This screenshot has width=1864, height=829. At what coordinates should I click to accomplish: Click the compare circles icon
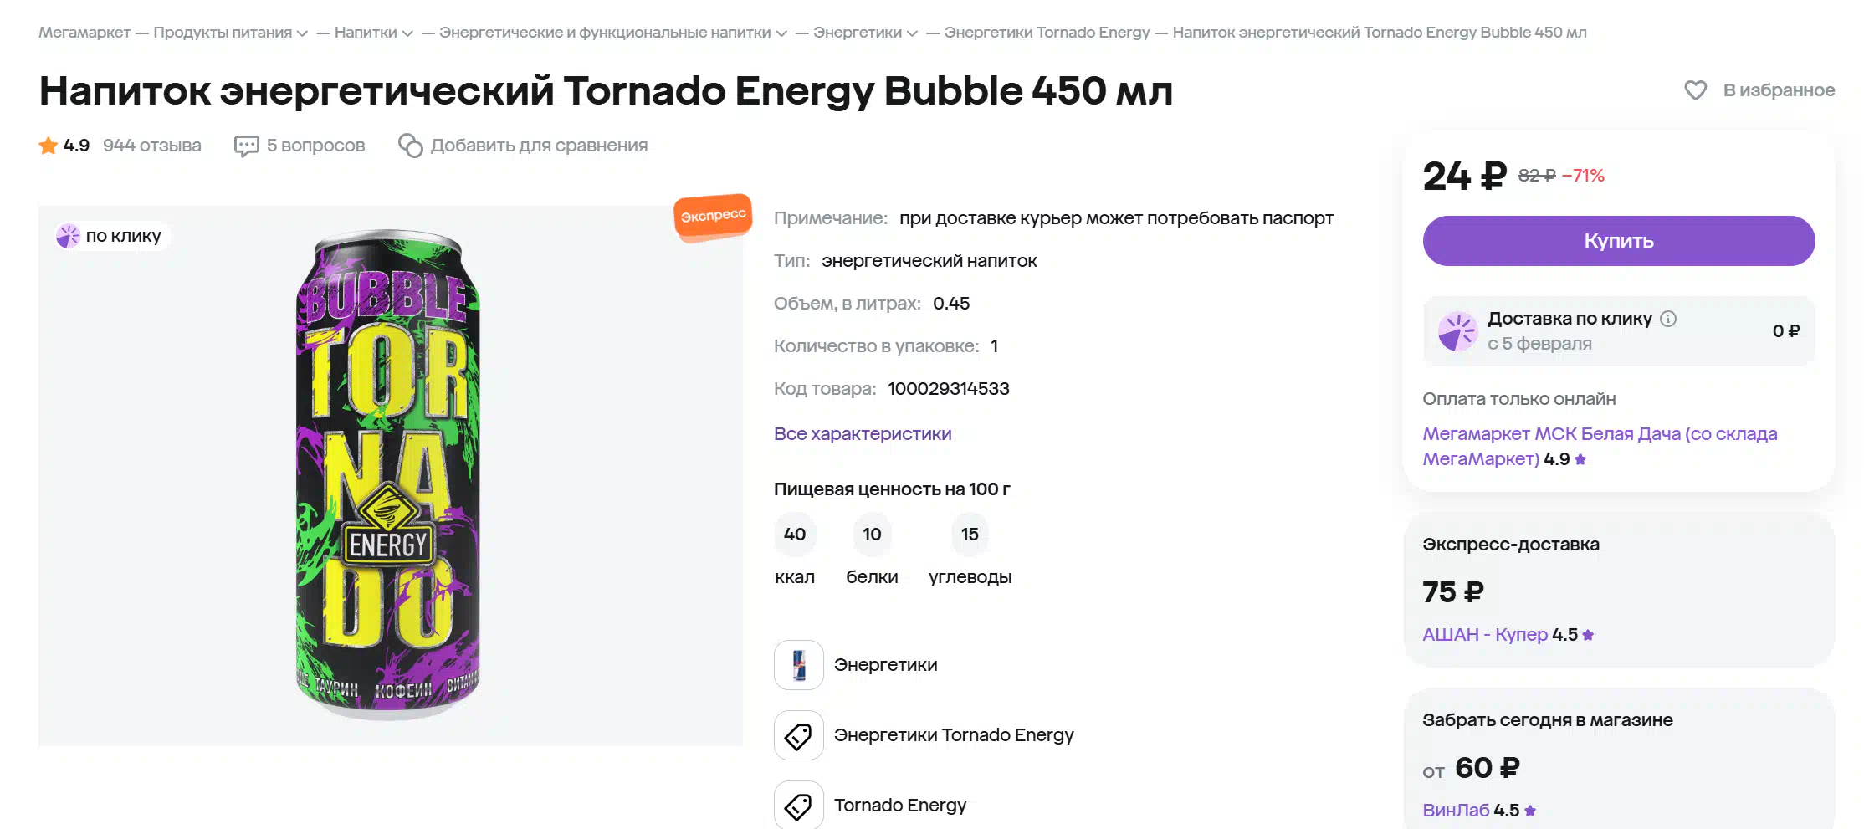click(x=410, y=146)
